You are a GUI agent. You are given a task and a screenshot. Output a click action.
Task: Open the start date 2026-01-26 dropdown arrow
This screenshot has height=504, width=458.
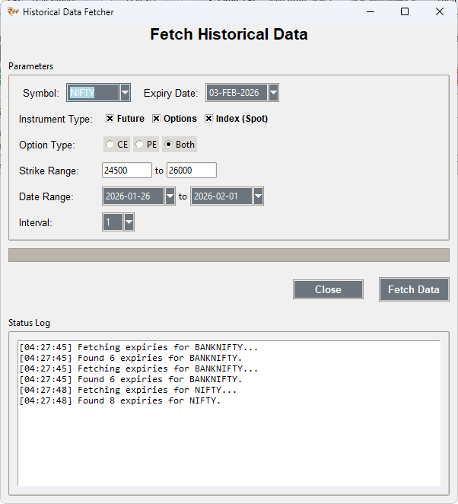tap(170, 196)
